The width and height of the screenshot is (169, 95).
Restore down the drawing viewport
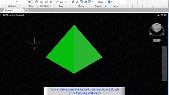click(x=162, y=15)
